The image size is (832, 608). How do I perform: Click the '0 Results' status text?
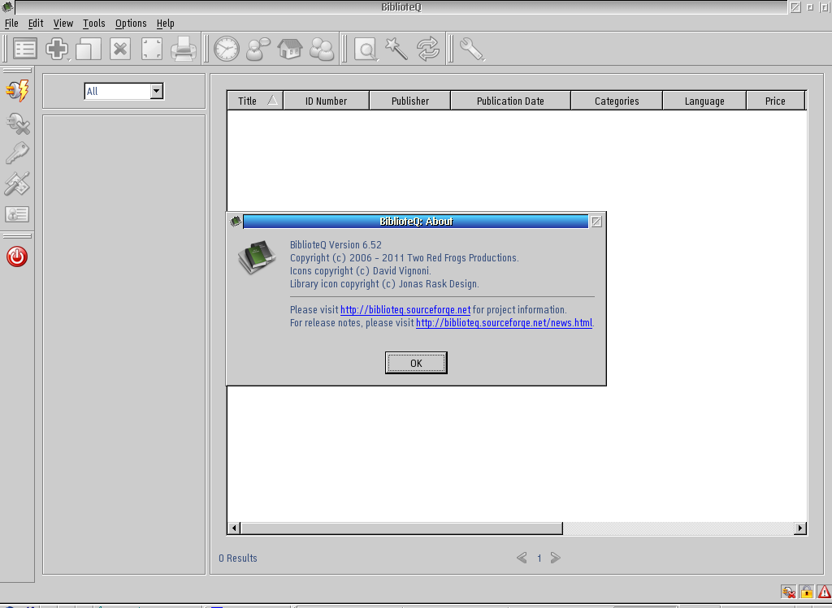(x=238, y=558)
